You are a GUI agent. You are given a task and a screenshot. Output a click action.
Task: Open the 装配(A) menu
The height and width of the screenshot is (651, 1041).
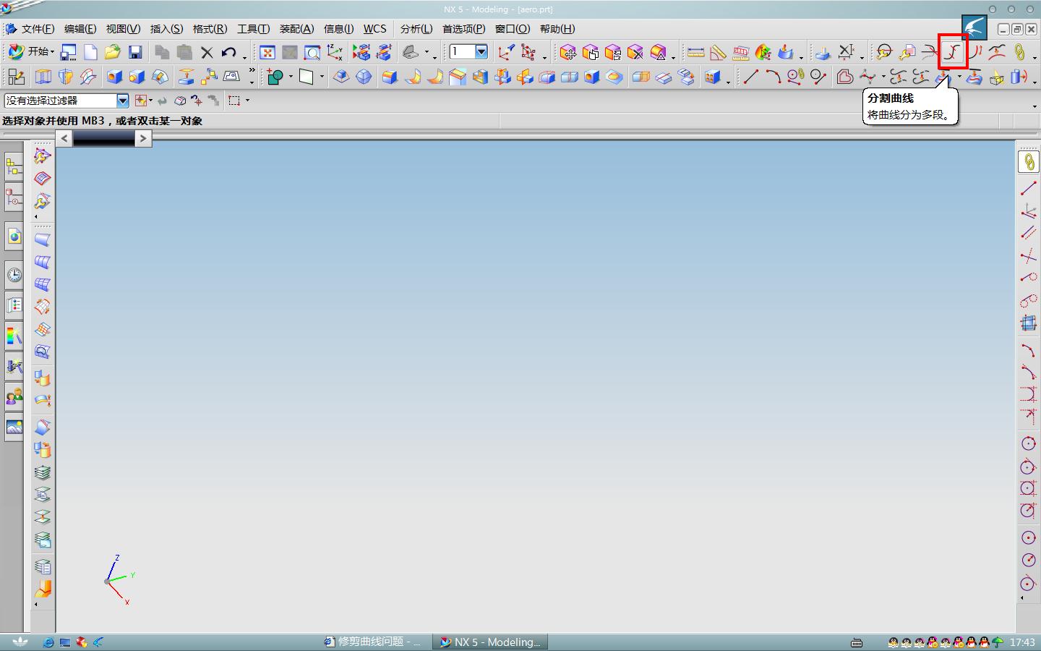[296, 29]
